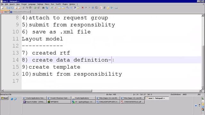
Task: Click the '10)submit from responsibility' line
Action: [72, 74]
